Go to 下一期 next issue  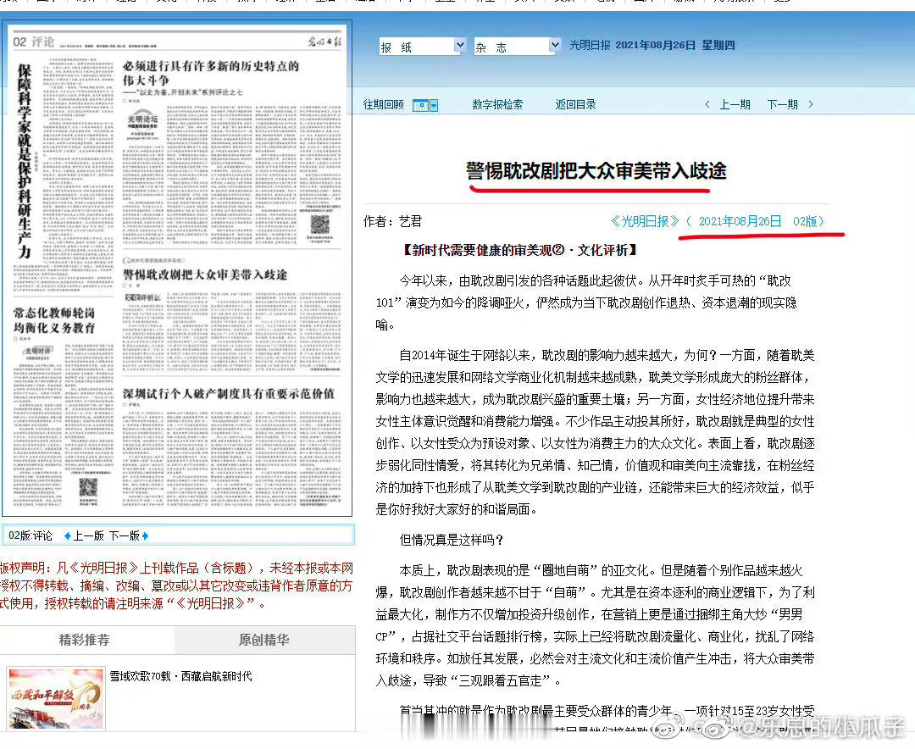click(x=782, y=104)
